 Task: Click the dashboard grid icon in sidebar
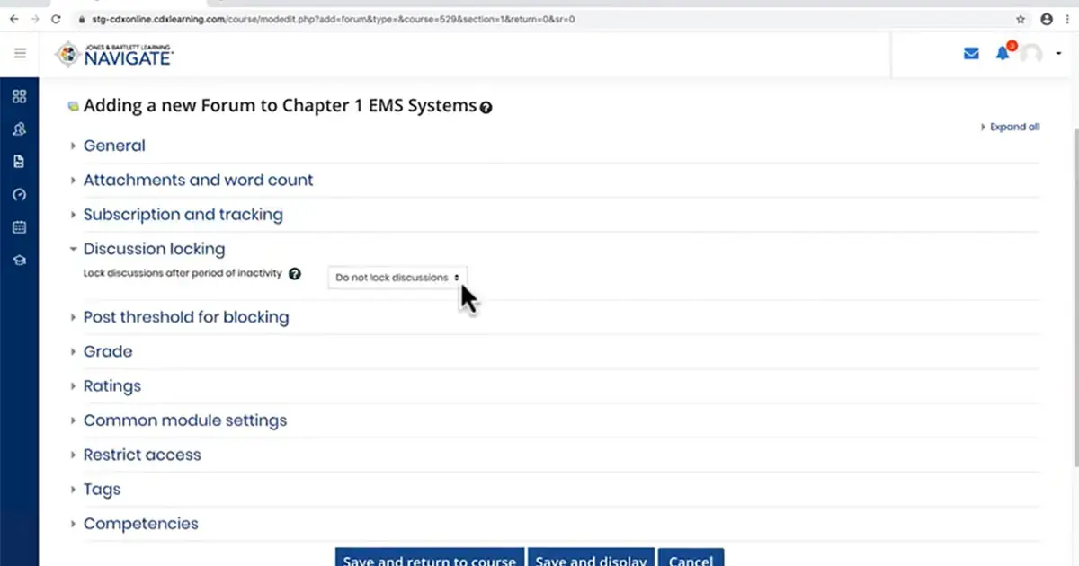click(19, 97)
